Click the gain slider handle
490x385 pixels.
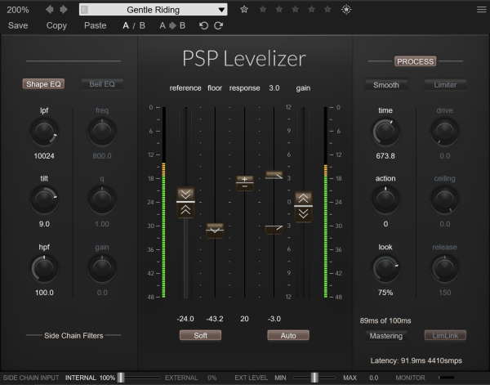tap(303, 206)
